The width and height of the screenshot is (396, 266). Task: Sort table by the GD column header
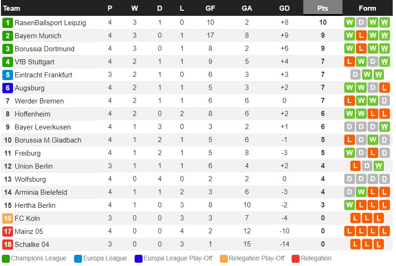coord(284,8)
